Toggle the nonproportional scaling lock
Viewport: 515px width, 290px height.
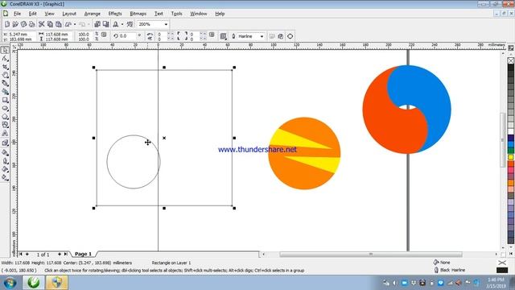[x=104, y=35]
